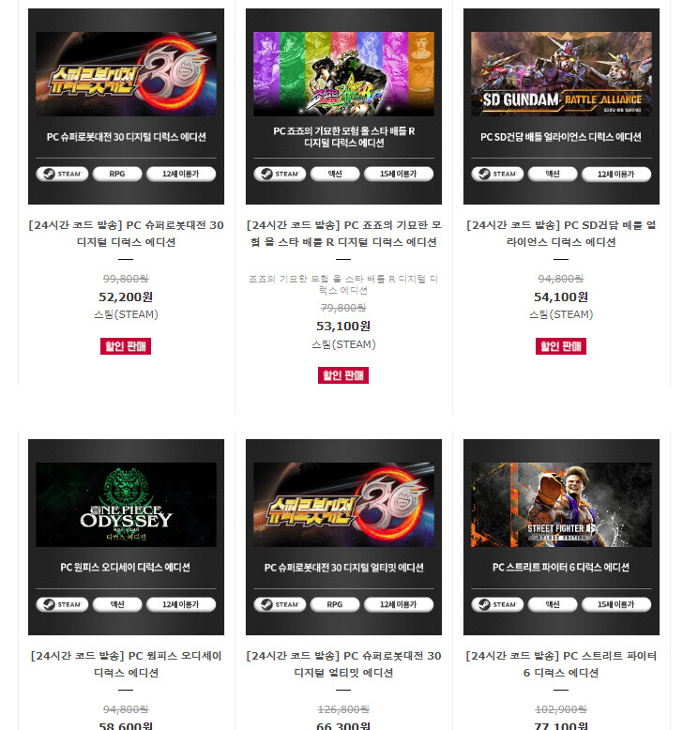The width and height of the screenshot is (683, 730).
Task: Click STEAM badge on One Piece Odyssey card
Action: pos(62,604)
